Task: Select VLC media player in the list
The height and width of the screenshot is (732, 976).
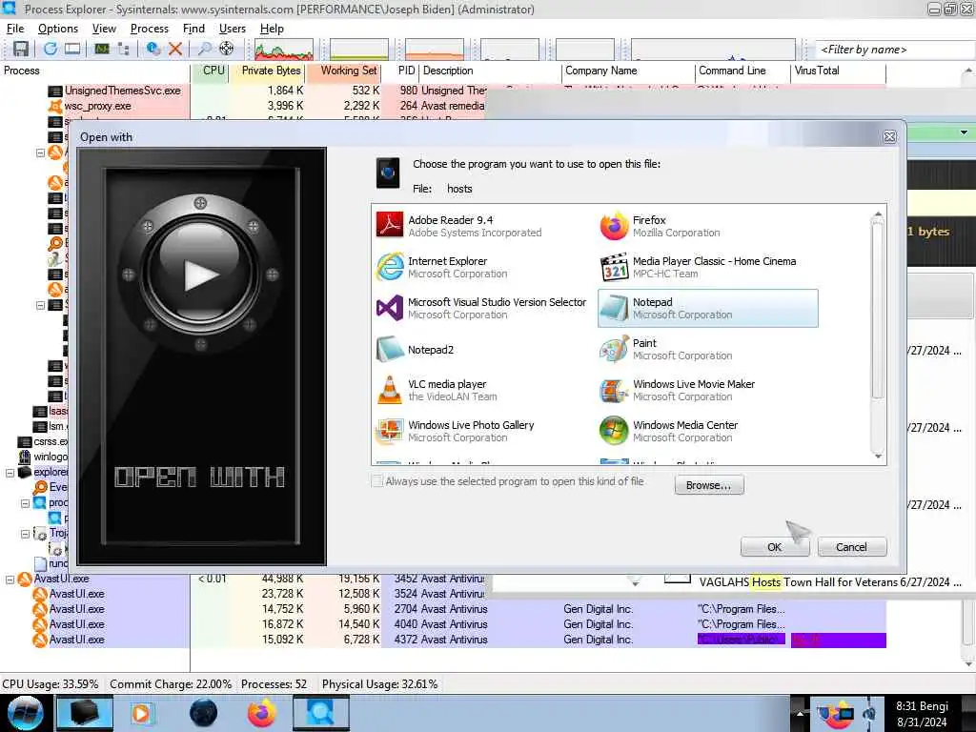Action: [483, 390]
